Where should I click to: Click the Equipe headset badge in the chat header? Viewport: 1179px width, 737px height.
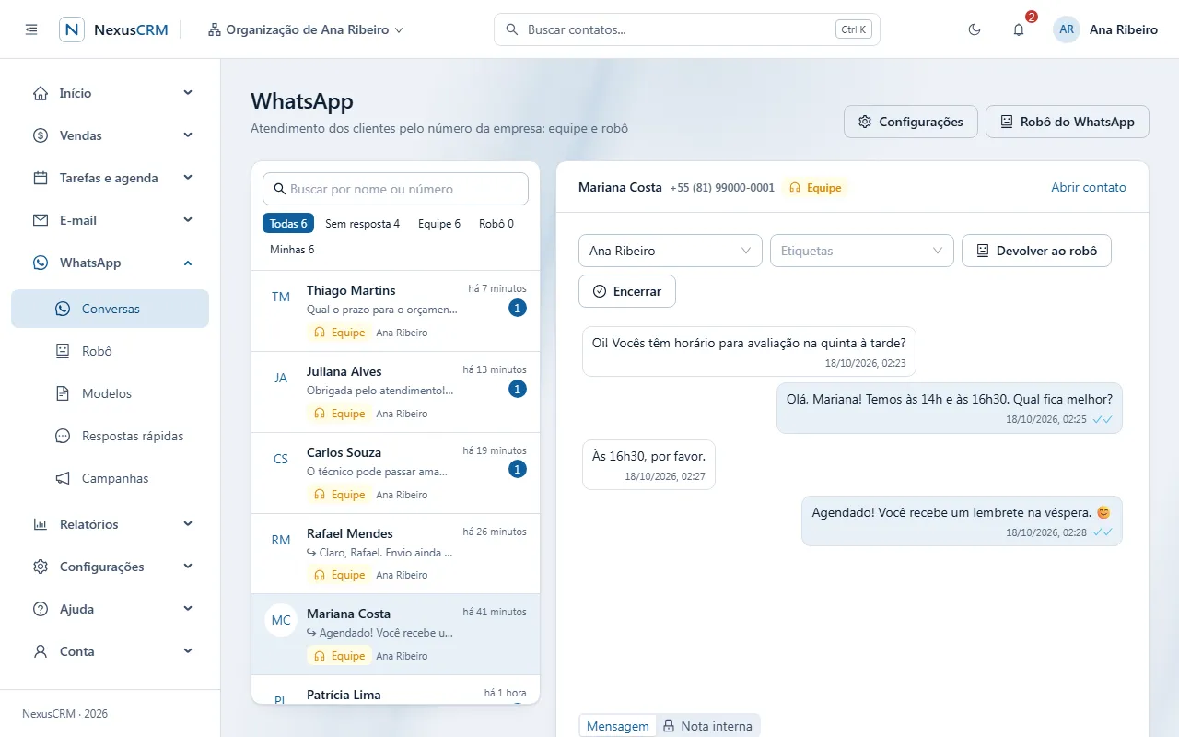815,188
